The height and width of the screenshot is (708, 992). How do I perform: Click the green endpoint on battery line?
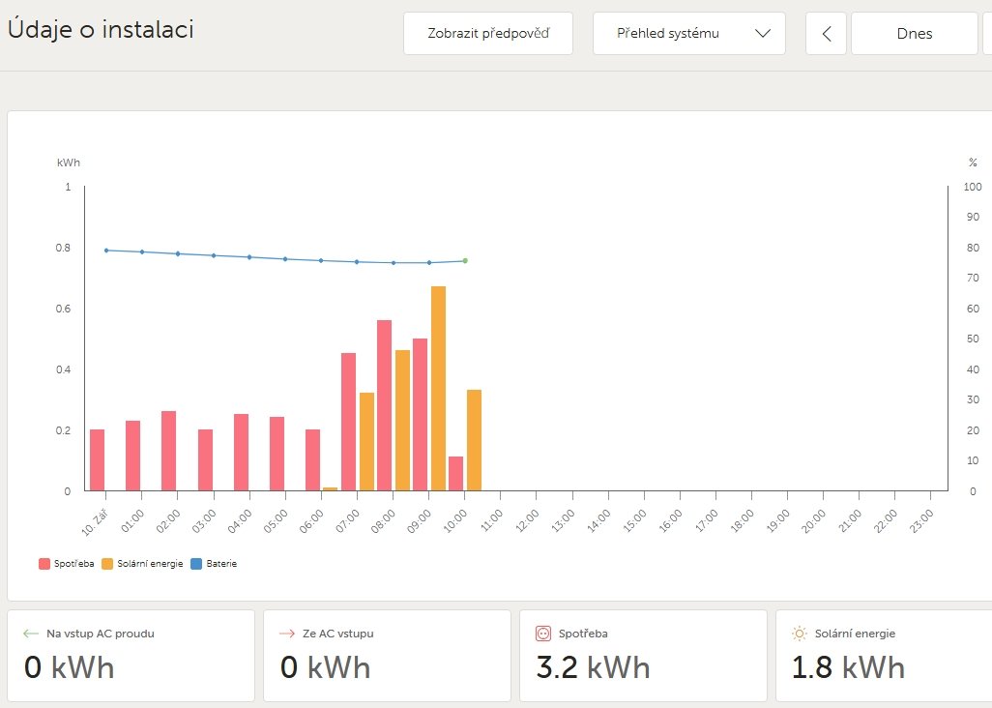point(465,261)
